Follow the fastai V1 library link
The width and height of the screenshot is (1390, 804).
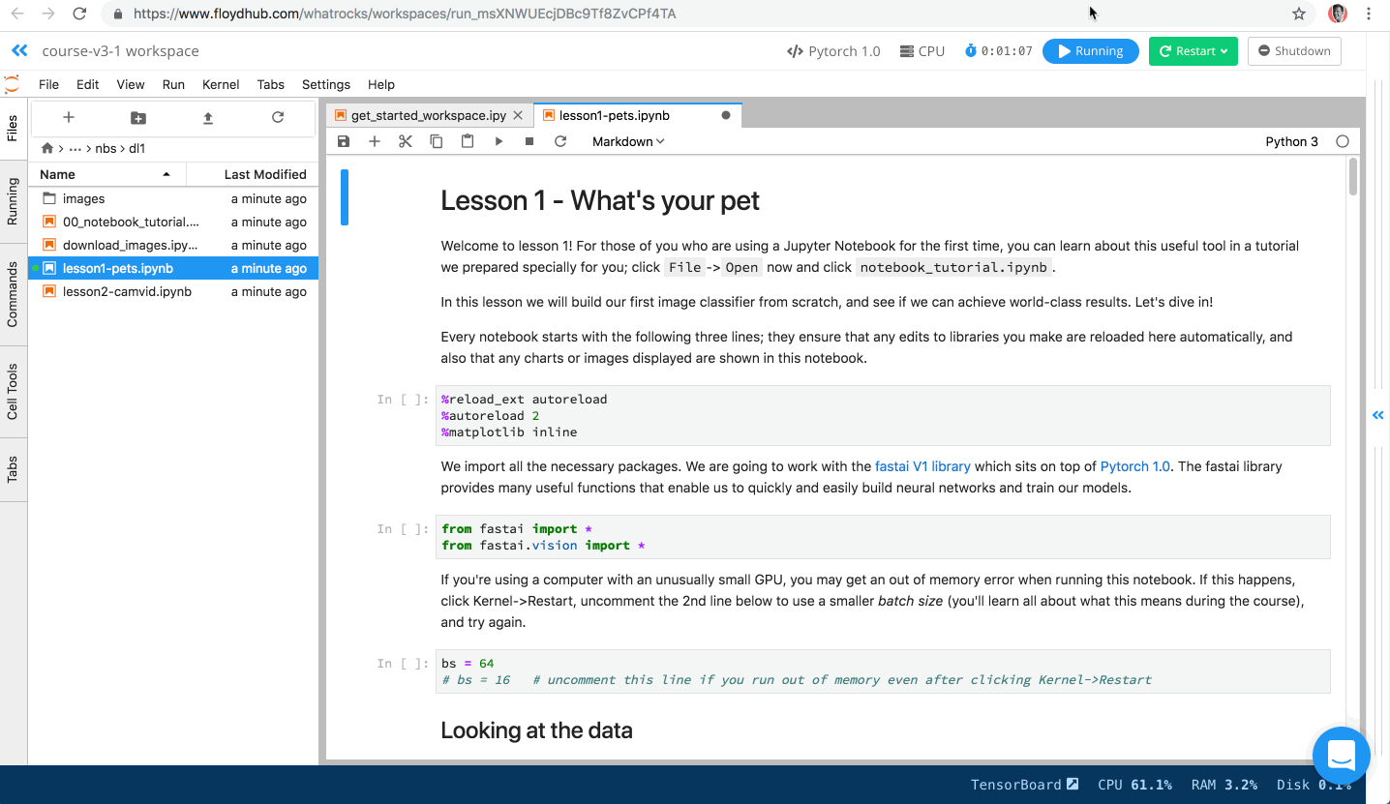tap(922, 466)
